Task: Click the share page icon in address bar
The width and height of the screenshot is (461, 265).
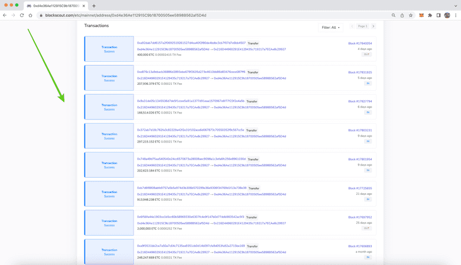Action: click(402, 15)
